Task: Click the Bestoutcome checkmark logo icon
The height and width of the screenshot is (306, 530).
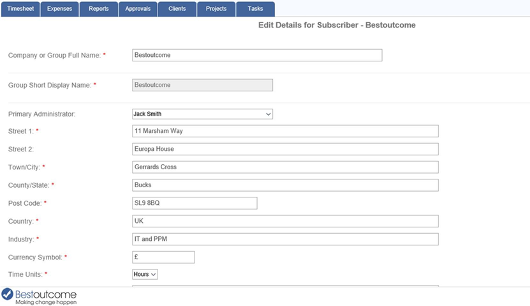Action: (x=7, y=295)
